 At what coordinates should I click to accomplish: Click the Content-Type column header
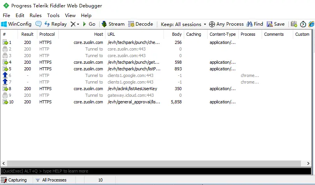pyautogui.click(x=223, y=34)
